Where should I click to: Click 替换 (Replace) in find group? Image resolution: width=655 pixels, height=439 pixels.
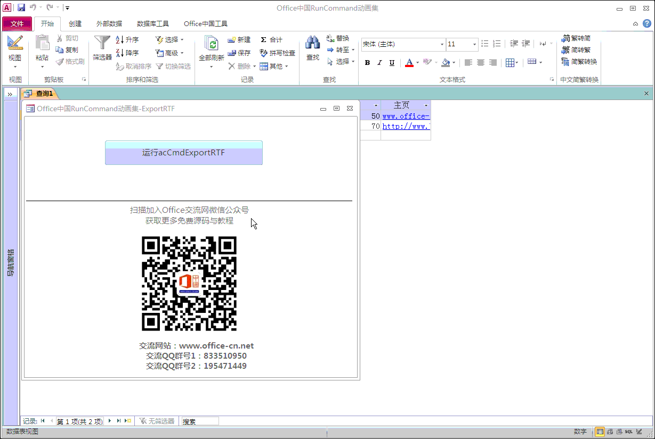[338, 38]
